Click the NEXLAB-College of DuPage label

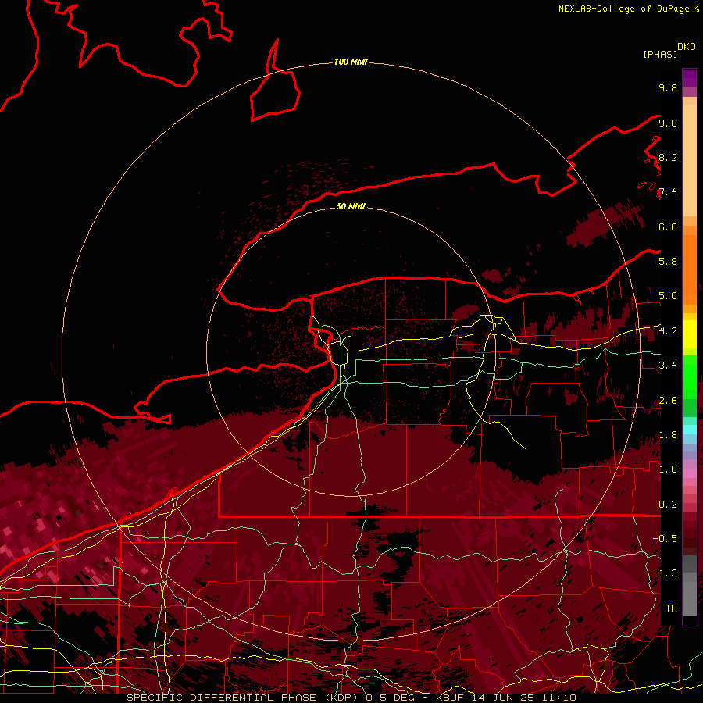click(624, 9)
